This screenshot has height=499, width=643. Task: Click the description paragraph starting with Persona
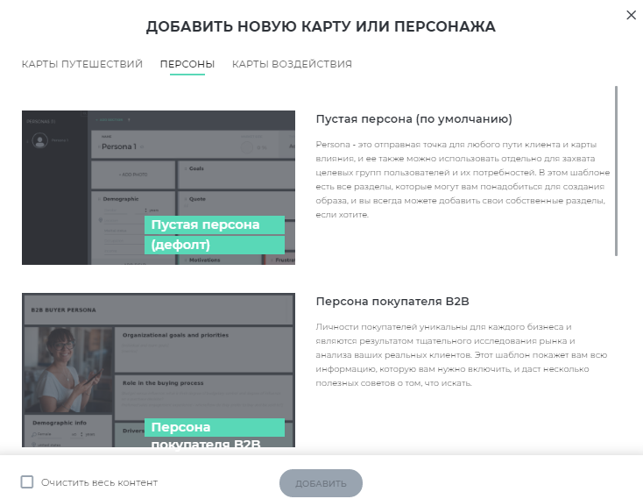(x=463, y=179)
